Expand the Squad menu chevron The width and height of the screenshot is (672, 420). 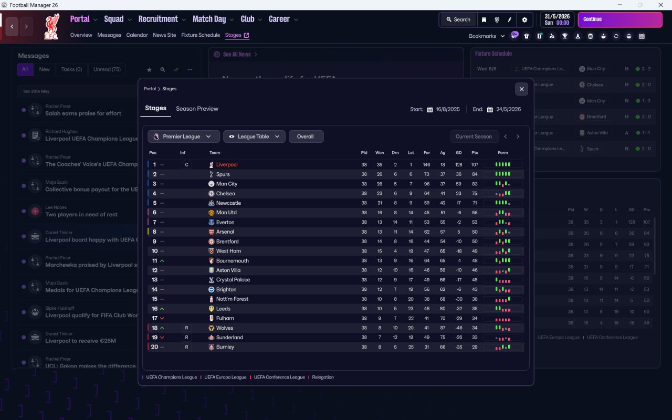click(129, 20)
